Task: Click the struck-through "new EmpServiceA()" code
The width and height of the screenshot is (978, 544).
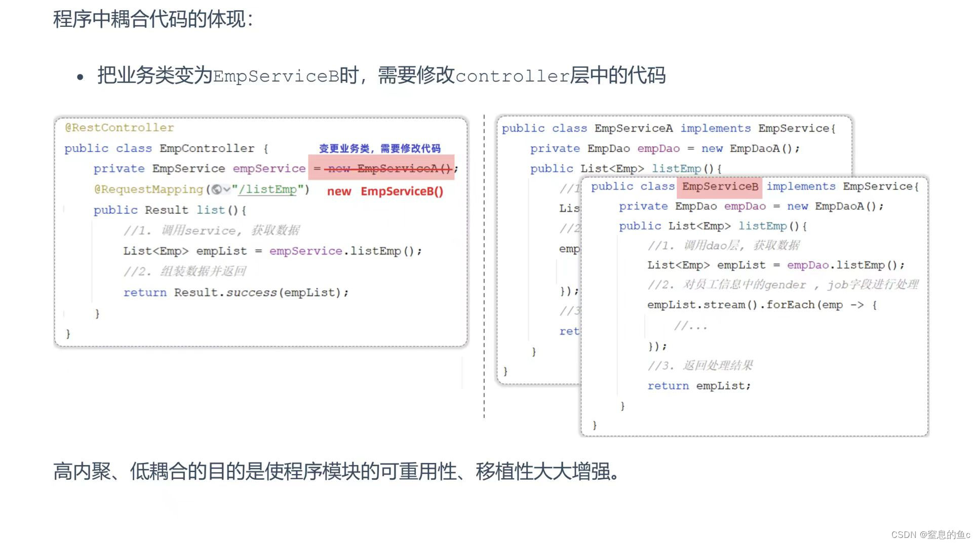Action: 389,169
